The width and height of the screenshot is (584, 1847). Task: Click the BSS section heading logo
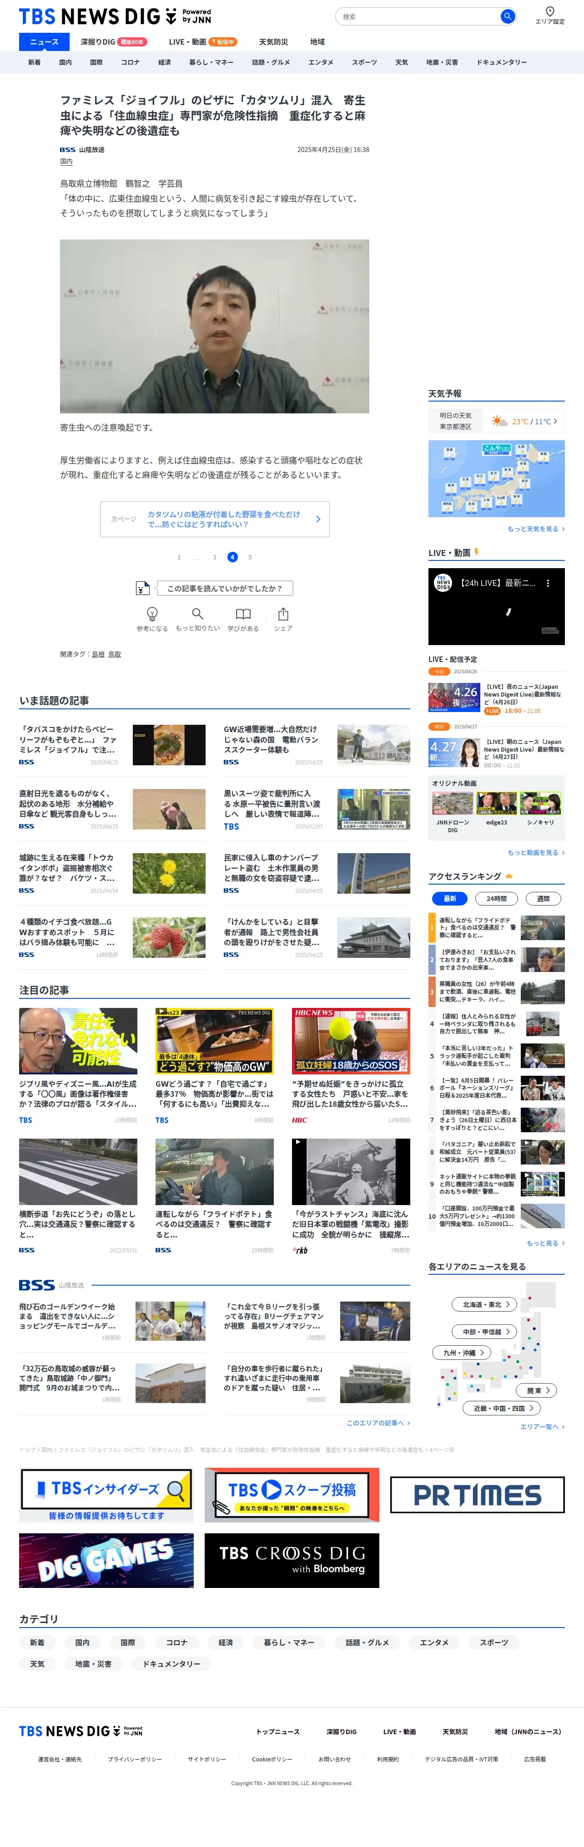point(36,1285)
